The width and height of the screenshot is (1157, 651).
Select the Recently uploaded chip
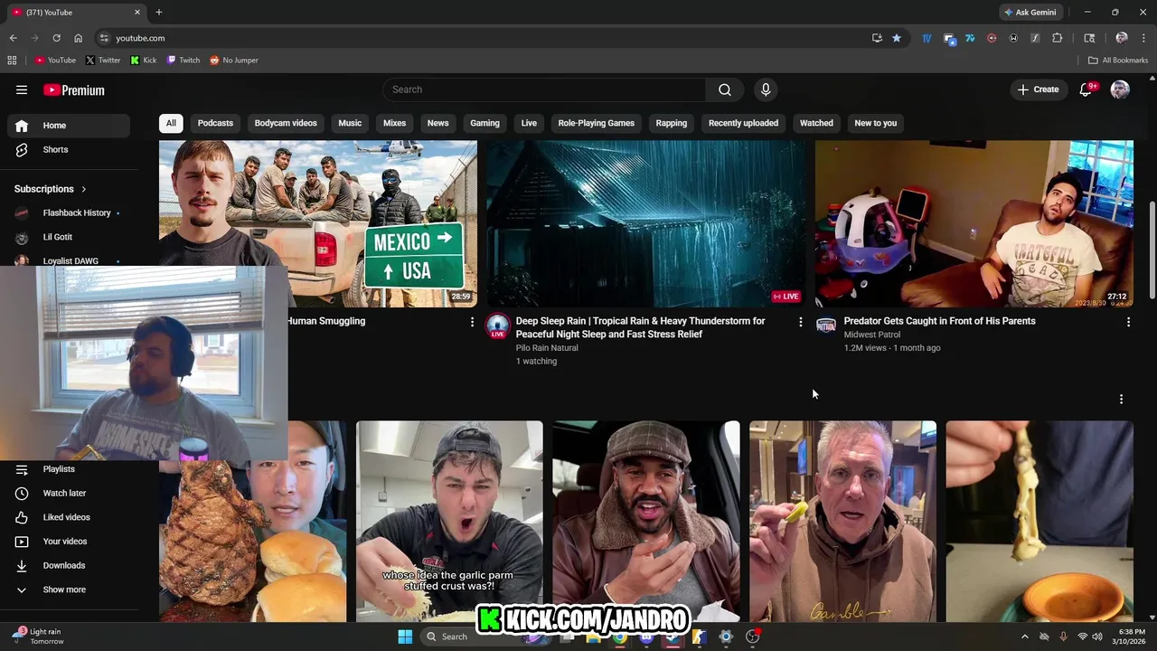point(743,123)
